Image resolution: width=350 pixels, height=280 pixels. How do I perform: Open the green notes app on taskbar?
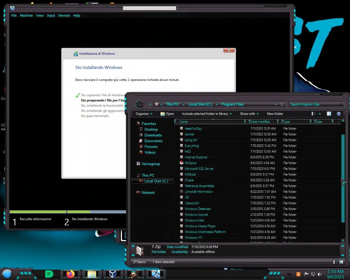click(49, 274)
